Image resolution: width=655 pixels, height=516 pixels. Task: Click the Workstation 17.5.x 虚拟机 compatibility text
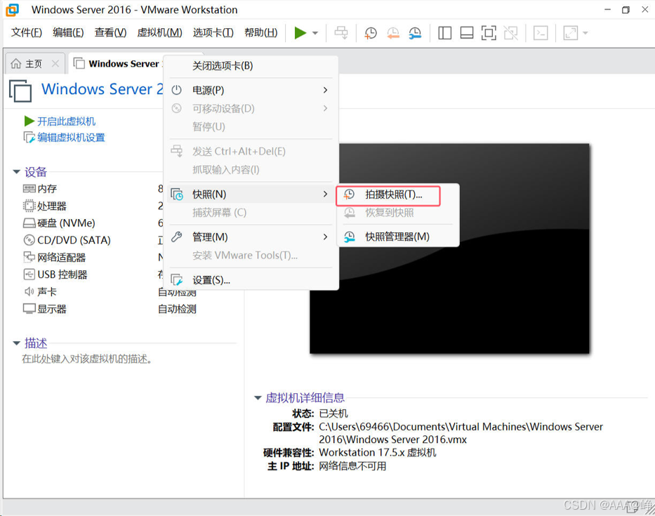[378, 453]
